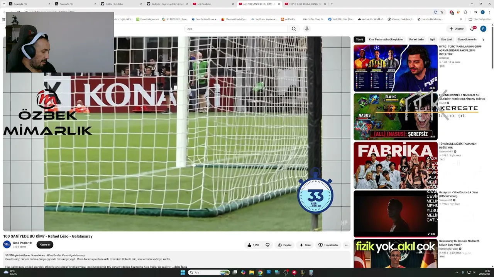Click the video player to pause playback
The image size is (494, 277).
point(177,134)
